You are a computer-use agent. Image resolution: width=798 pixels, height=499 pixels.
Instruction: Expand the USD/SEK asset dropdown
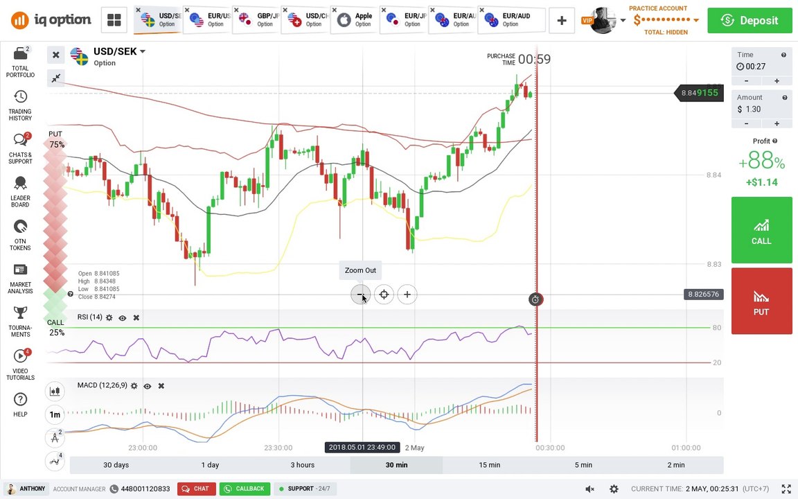(x=143, y=51)
